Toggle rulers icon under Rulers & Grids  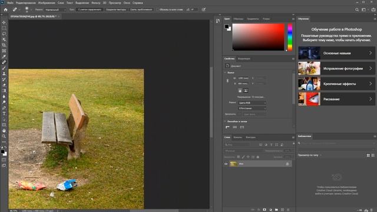(227, 127)
